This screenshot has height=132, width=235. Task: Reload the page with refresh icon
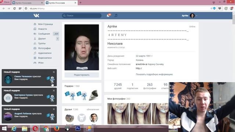tap(14, 8)
